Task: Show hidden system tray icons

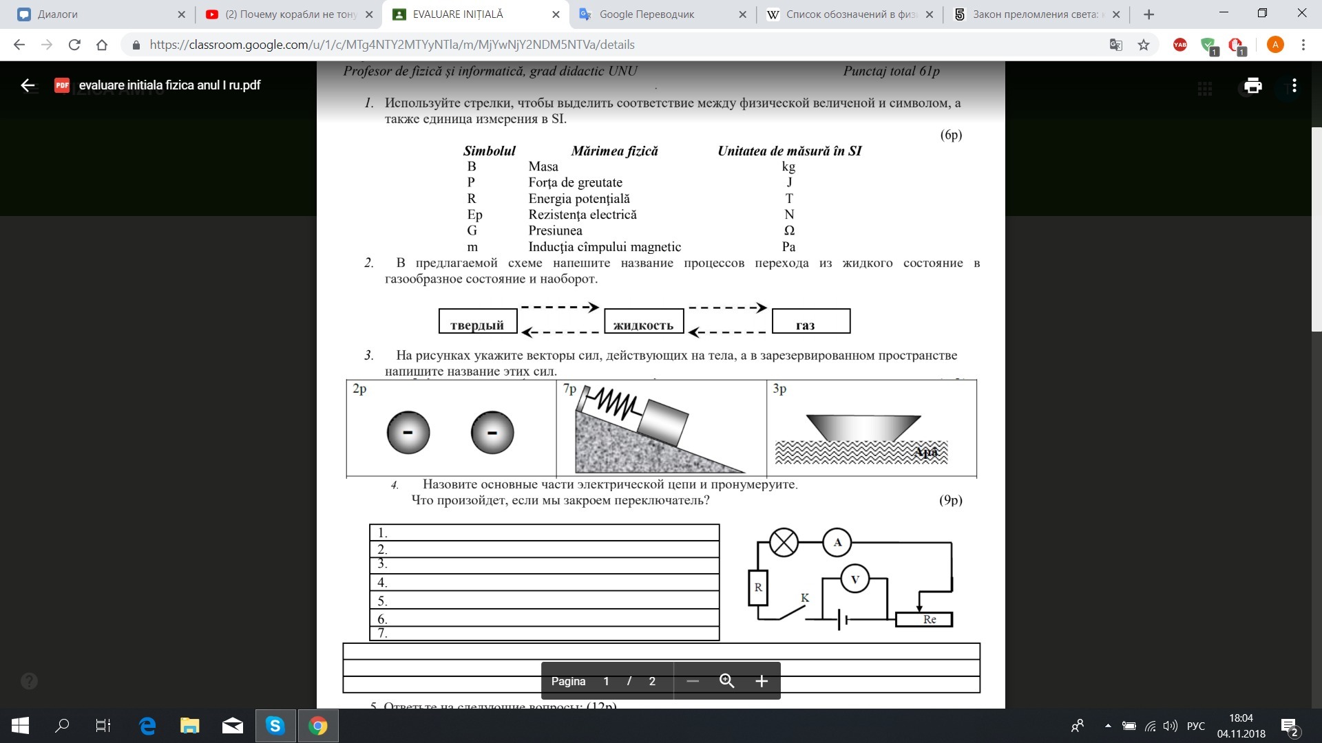Action: tap(1108, 726)
